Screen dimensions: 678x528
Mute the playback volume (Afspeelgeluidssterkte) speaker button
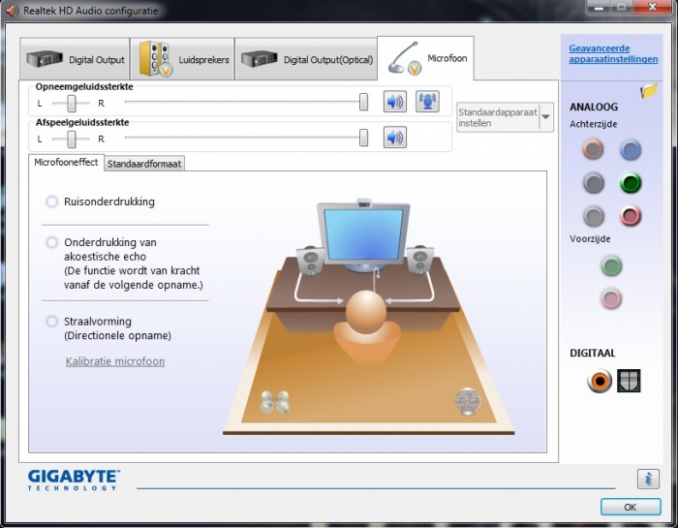pyautogui.click(x=395, y=138)
